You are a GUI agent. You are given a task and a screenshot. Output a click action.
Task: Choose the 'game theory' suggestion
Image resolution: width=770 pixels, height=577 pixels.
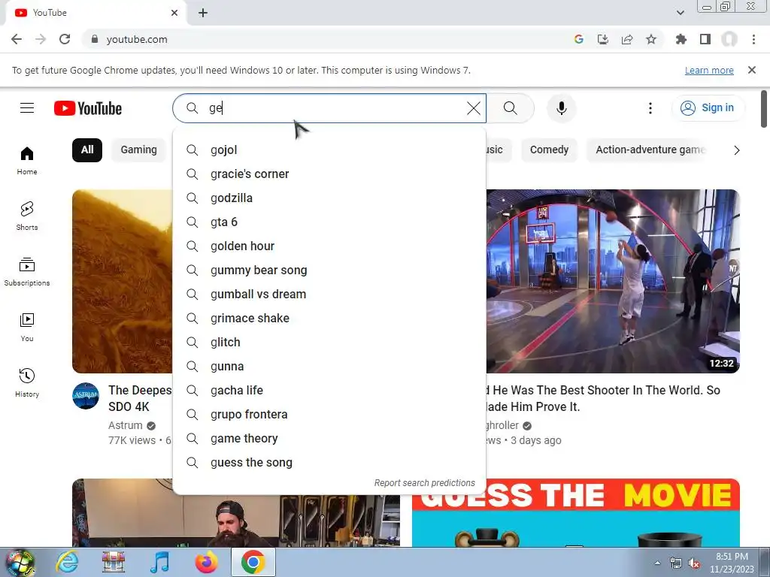329,438
